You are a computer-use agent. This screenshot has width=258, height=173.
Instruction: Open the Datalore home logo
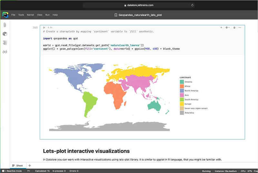5,15
